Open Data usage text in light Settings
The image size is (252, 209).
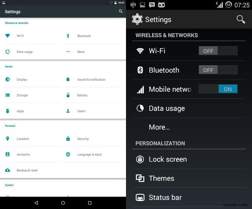tap(24, 52)
